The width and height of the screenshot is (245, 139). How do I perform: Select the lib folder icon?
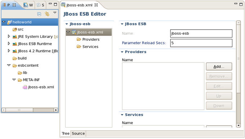(20, 73)
